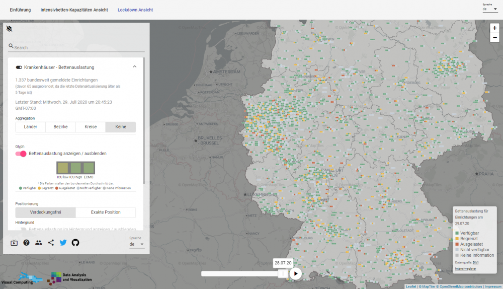Open the top-right Sprache language dropdown

click(x=489, y=9)
